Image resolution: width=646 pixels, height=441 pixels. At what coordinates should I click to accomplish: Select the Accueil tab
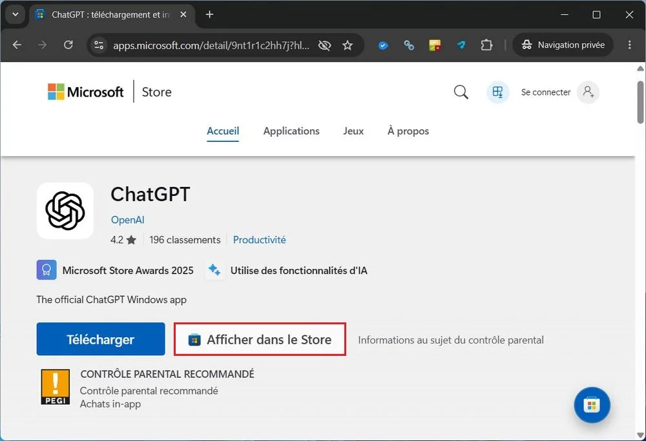click(x=223, y=131)
